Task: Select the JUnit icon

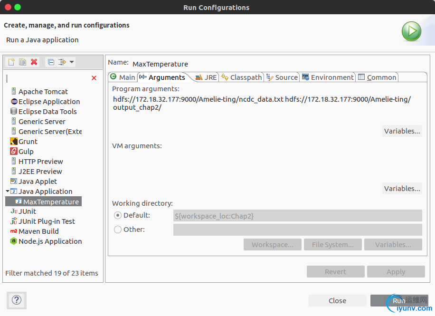Action: pos(14,211)
